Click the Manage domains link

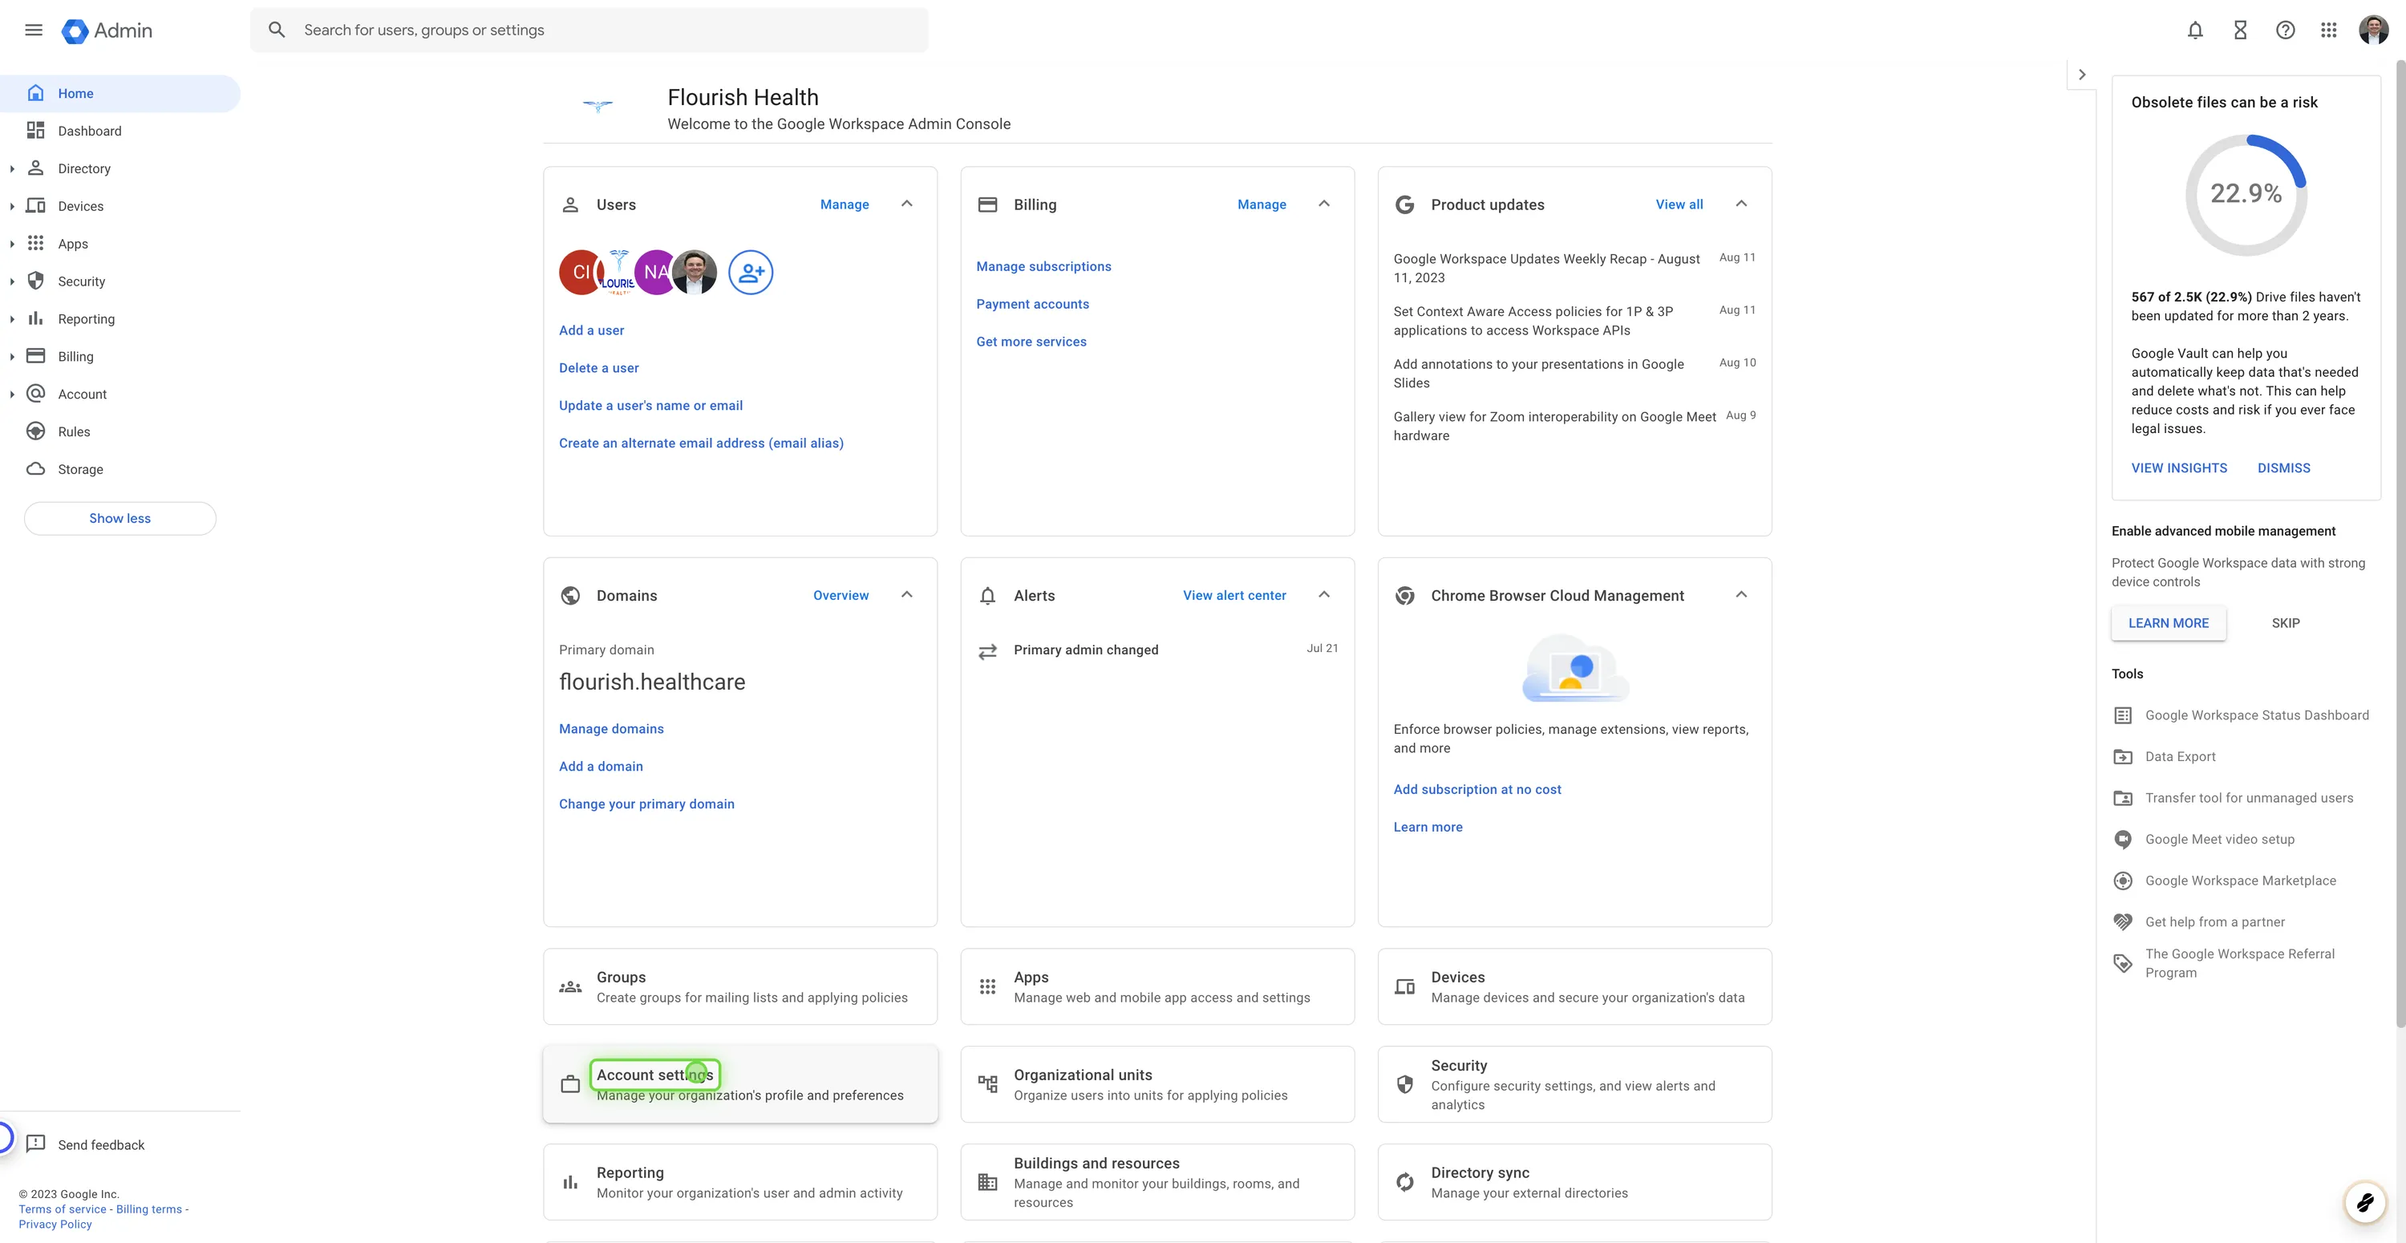[611, 728]
